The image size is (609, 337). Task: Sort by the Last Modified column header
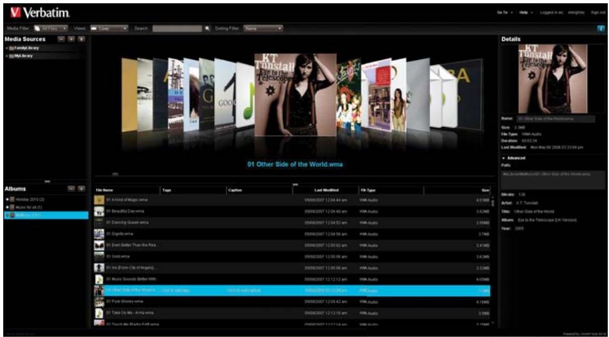[x=325, y=190]
